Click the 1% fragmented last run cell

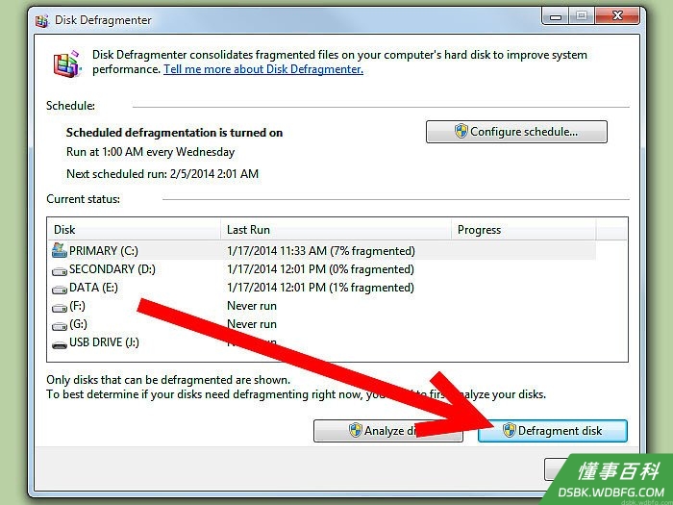coord(320,288)
